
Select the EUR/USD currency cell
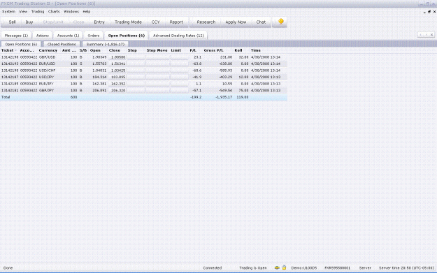(x=47, y=64)
